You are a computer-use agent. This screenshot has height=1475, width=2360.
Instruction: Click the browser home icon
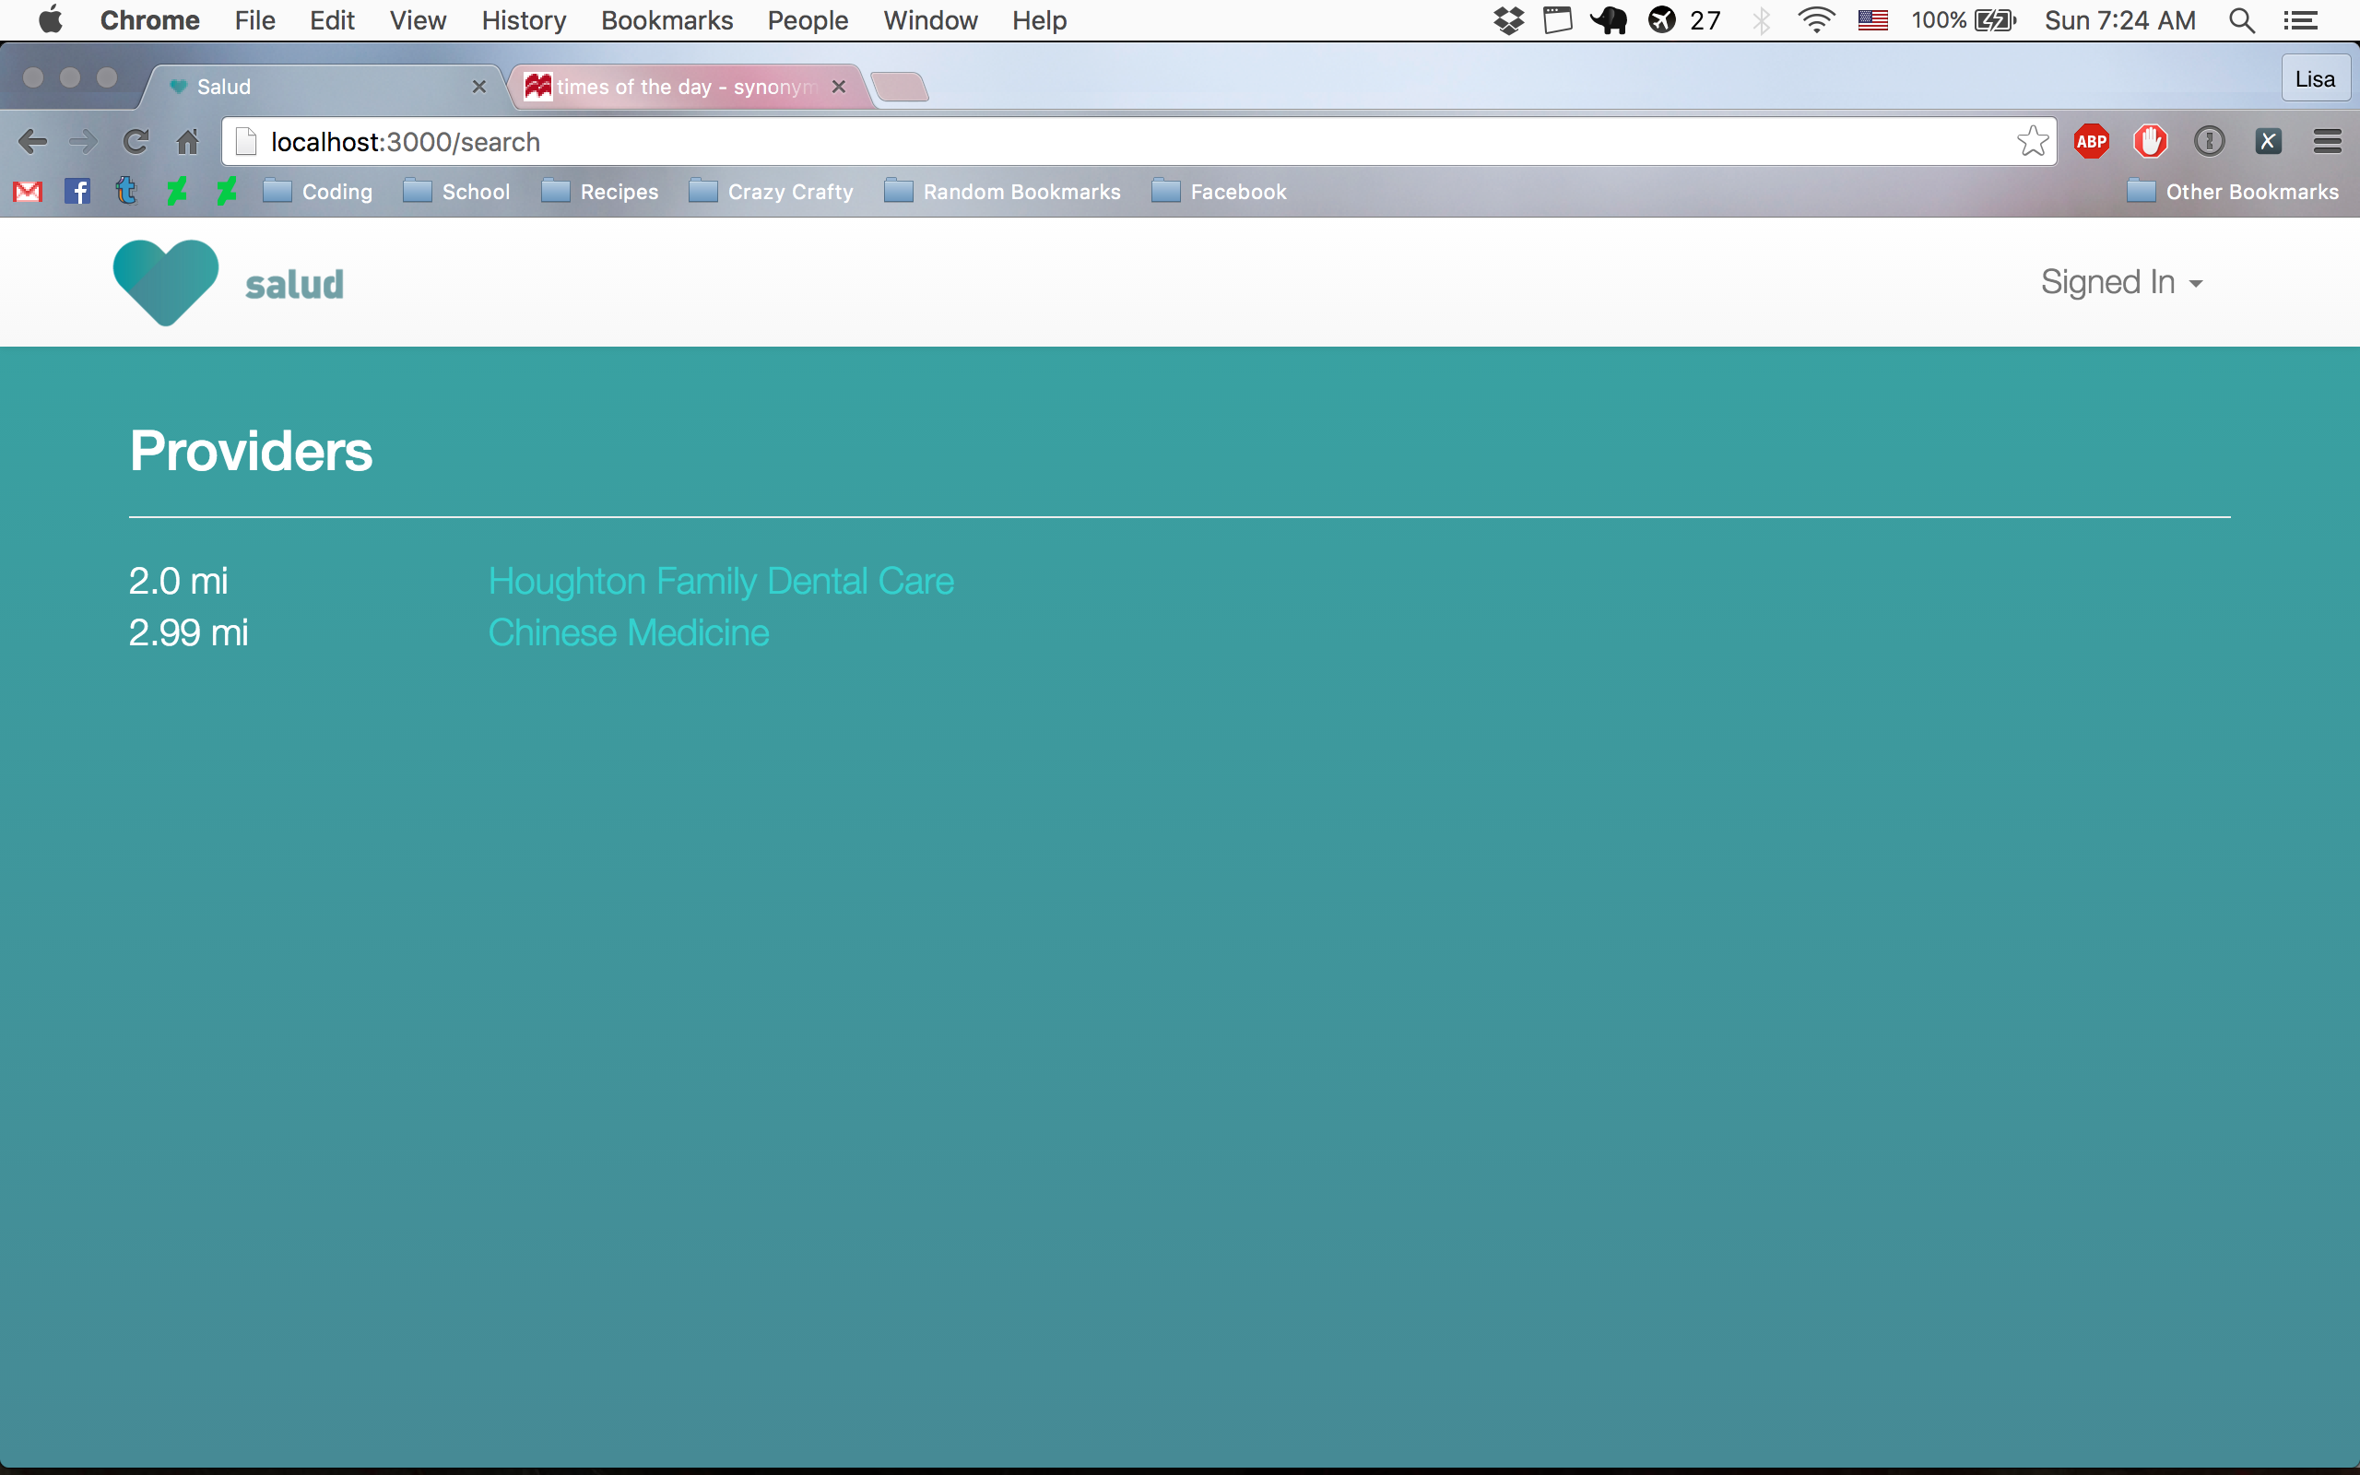pos(187,142)
